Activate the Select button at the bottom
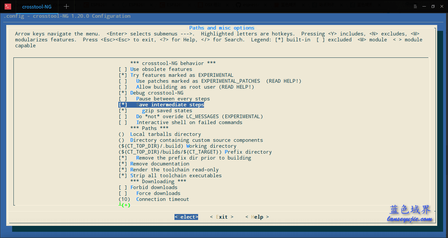The image size is (448, 238). (x=186, y=217)
